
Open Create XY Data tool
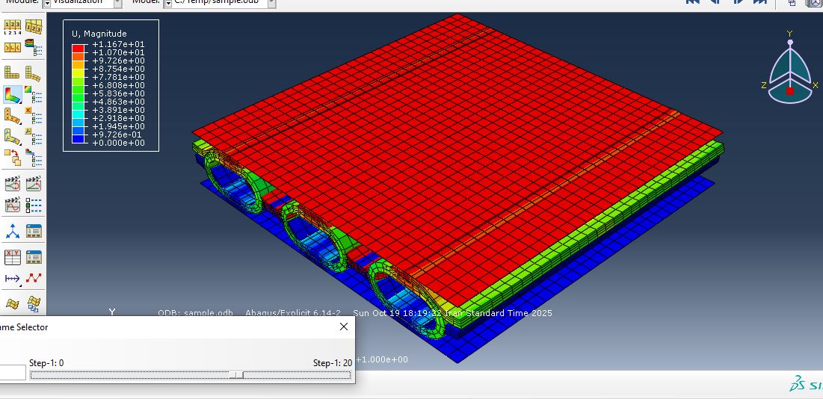pos(13,257)
